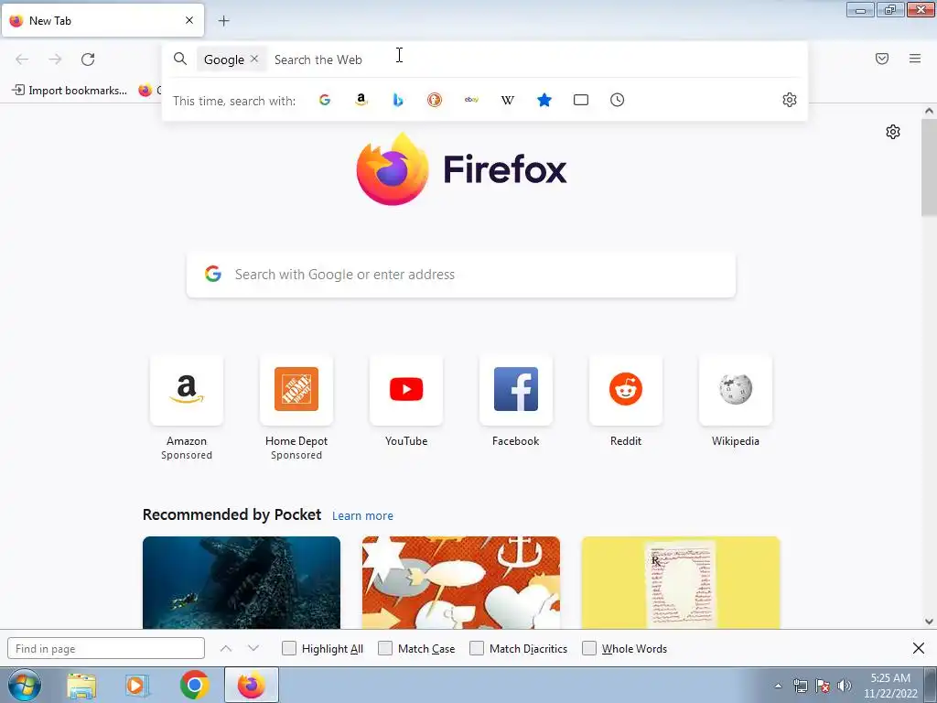Search this time with Wikipedia icon
This screenshot has width=937, height=703.
coord(508,100)
